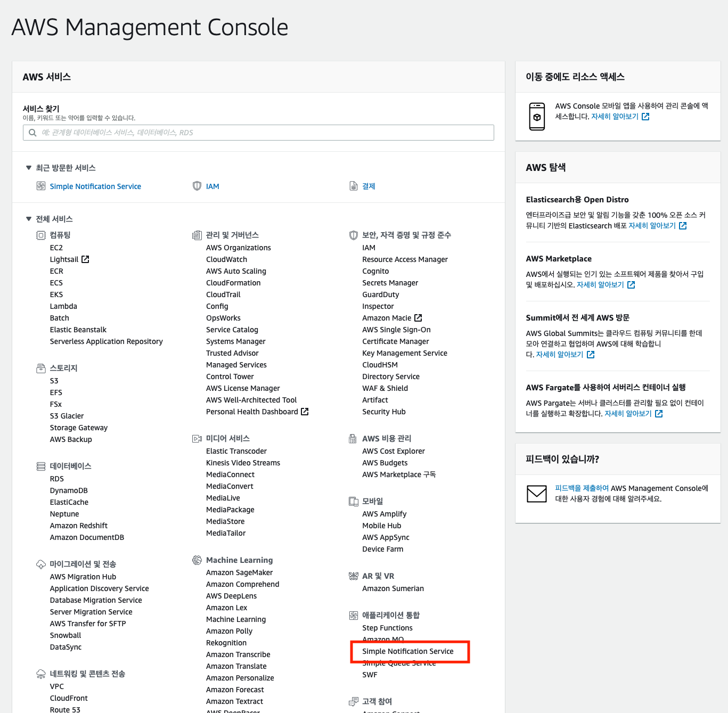
Task: Click external link icon next to Lightsail
Action: coord(85,259)
